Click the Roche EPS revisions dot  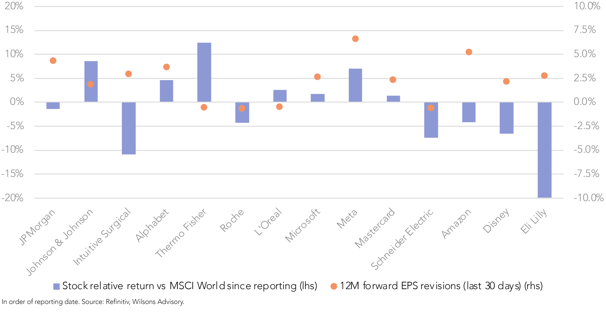(x=242, y=108)
